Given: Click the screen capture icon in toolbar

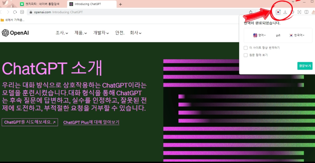Looking at the screenshot, I should [299, 12].
